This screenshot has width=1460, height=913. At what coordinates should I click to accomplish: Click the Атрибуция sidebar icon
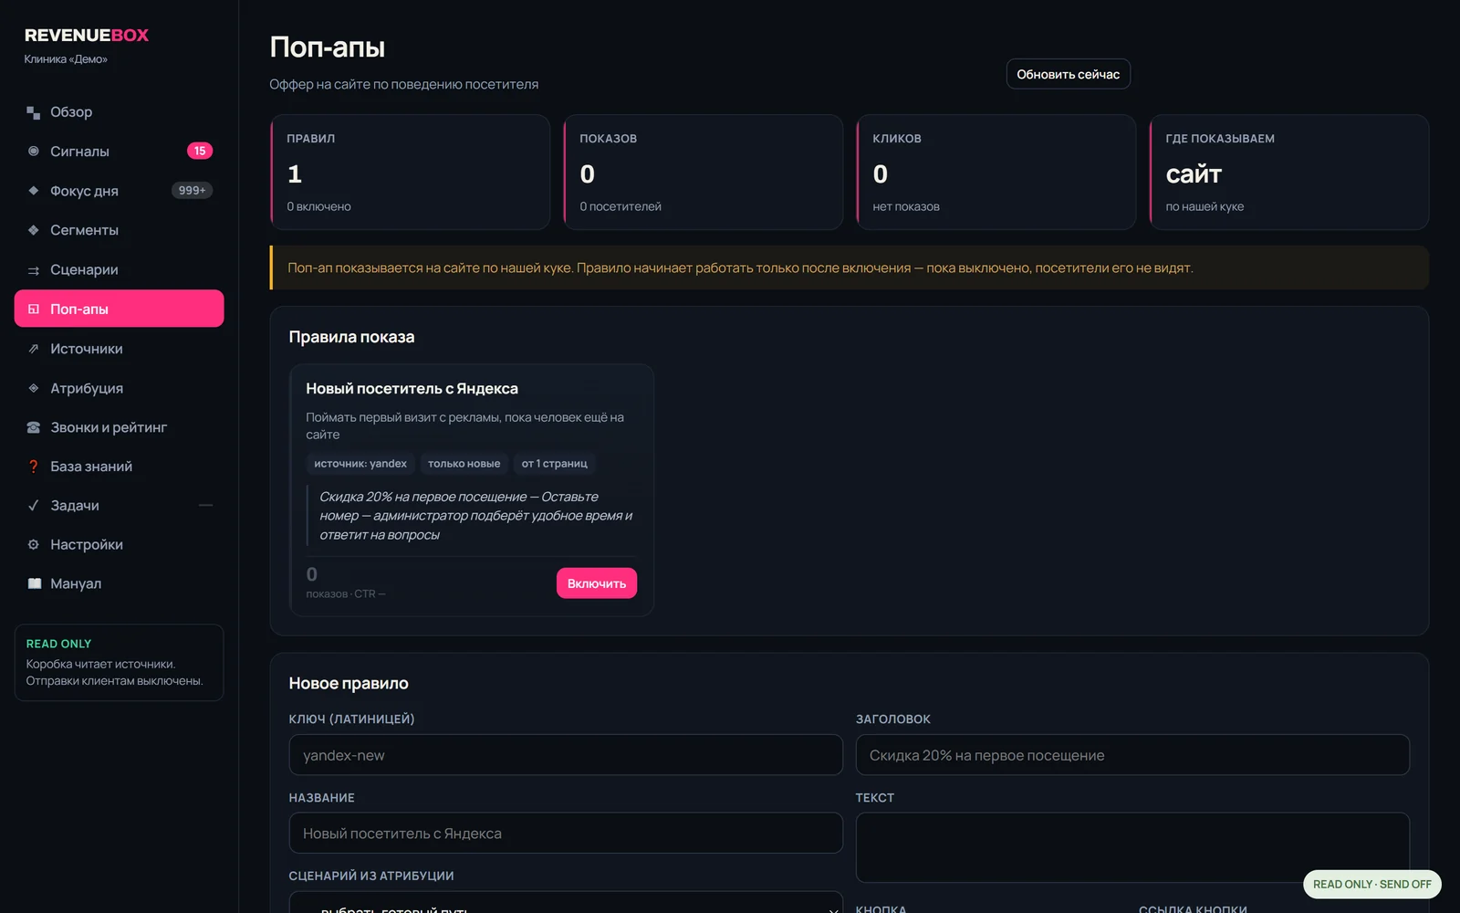34,388
